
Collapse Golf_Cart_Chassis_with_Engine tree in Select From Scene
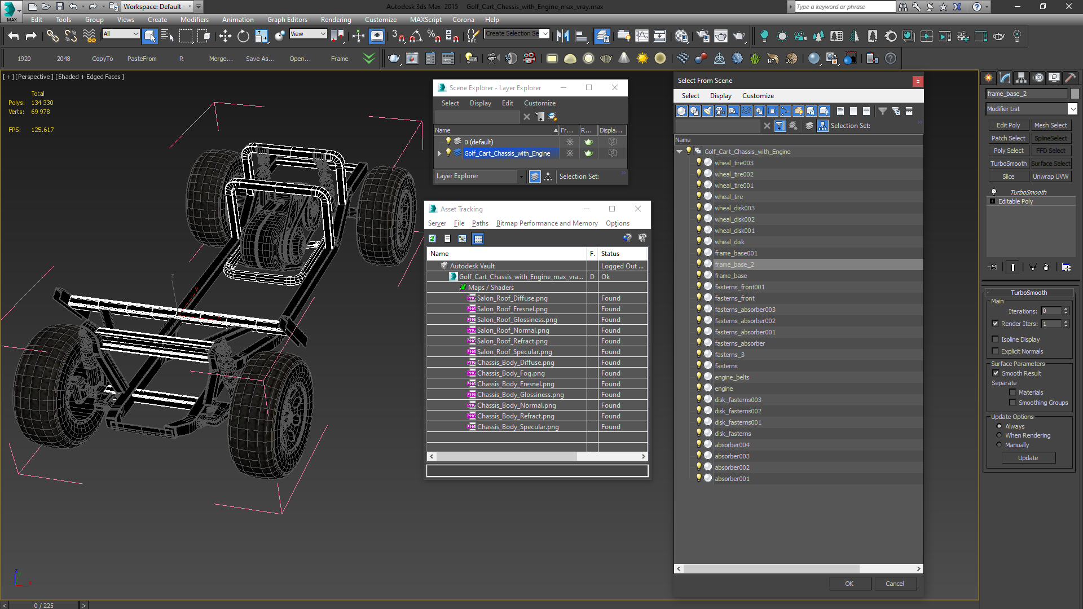[x=679, y=151]
